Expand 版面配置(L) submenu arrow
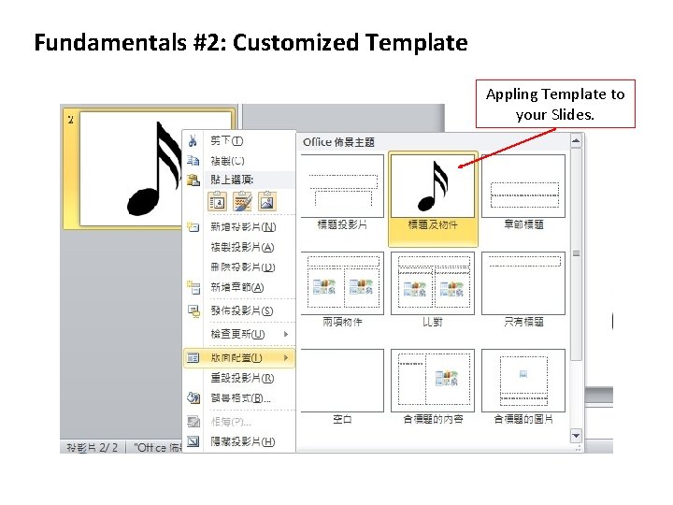673x505 pixels. [286, 357]
